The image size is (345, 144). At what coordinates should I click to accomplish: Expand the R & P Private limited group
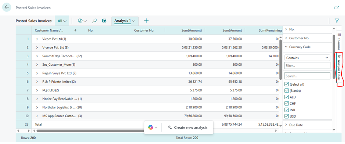click(37, 82)
